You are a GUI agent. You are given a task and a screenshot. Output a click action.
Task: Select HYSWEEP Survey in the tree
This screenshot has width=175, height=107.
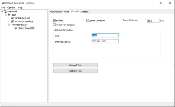click(x=20, y=25)
